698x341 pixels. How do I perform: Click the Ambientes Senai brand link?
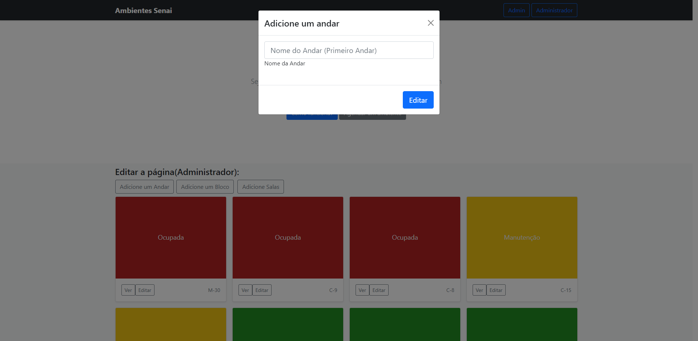(144, 11)
